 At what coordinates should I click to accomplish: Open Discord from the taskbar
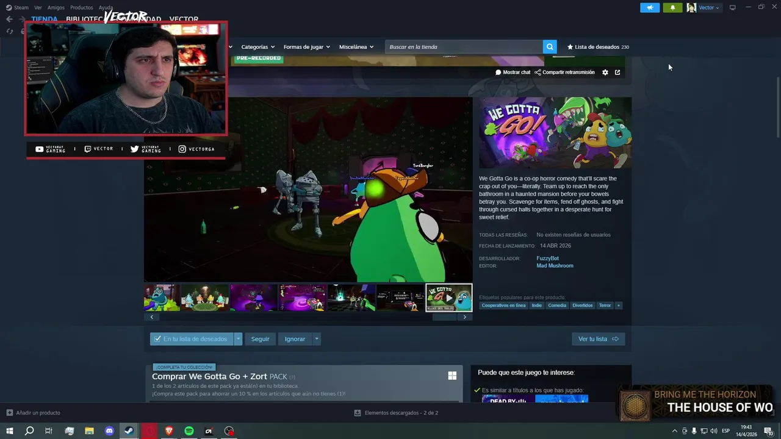point(109,431)
